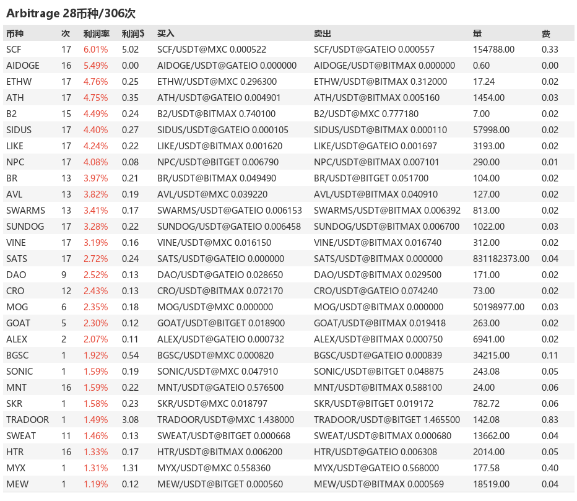Click the 1022.00 volume value
The height and width of the screenshot is (501, 577).
pyautogui.click(x=488, y=227)
